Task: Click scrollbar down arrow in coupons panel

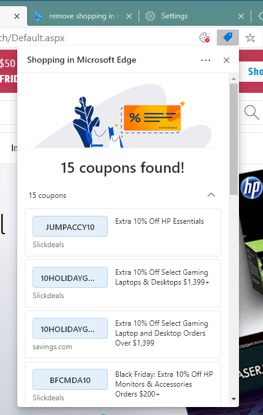Action: click(x=233, y=399)
